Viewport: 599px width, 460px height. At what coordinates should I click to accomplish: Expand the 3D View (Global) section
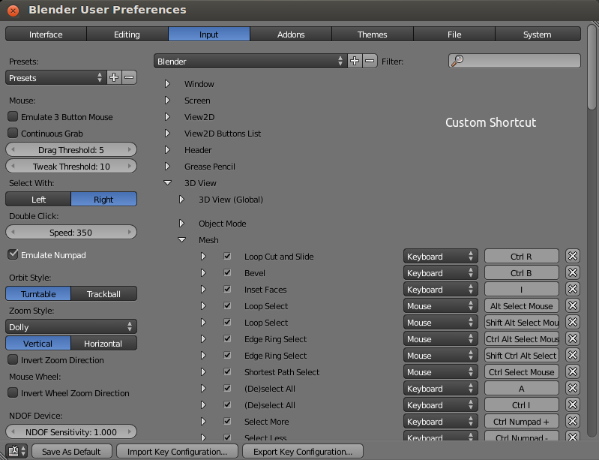tap(182, 199)
